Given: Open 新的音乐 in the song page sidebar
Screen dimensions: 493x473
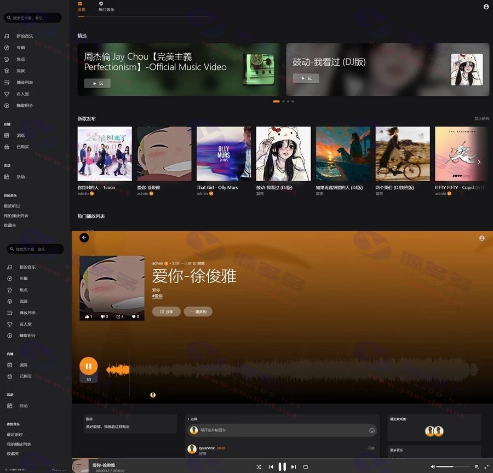Looking at the screenshot, I should point(22,267).
